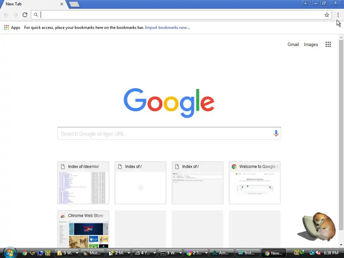Open the network icon in system tray
Screen dimensions: 344x258
click(x=312, y=253)
